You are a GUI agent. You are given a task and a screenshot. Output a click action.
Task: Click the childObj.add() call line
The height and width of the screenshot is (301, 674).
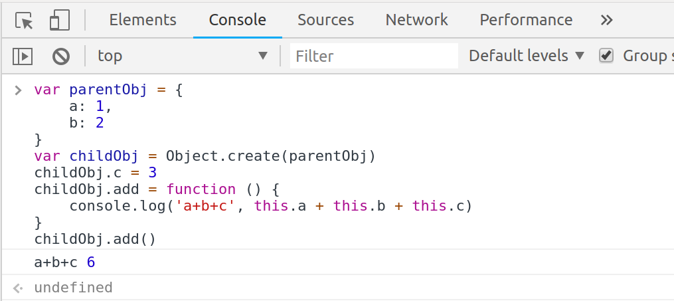tap(94, 239)
